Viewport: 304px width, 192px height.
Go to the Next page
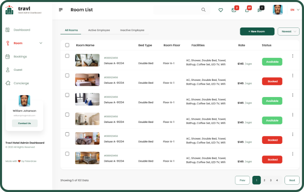coord(292,180)
